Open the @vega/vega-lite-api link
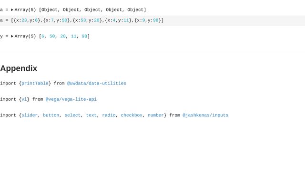 point(71,99)
